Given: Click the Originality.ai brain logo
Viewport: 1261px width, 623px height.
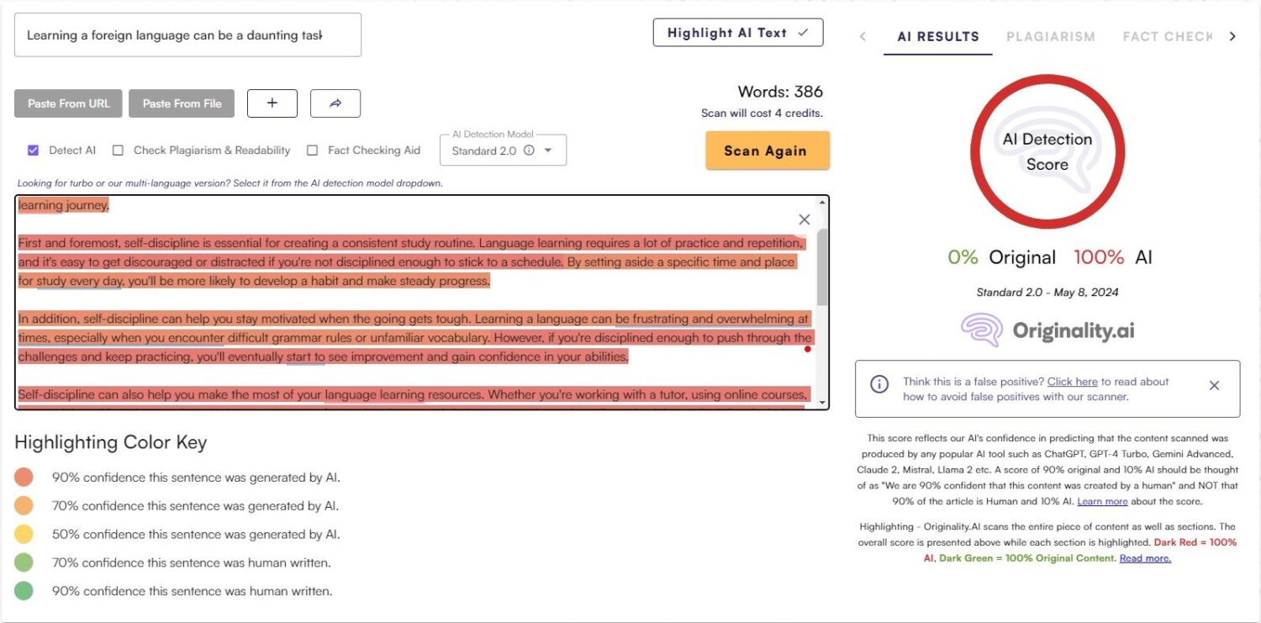Looking at the screenshot, I should [x=982, y=330].
